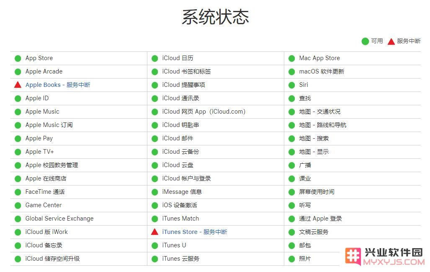Image resolution: width=430 pixels, height=272 pixels.
Task: Click the green dot next to 查找
Action: pyautogui.click(x=291, y=99)
